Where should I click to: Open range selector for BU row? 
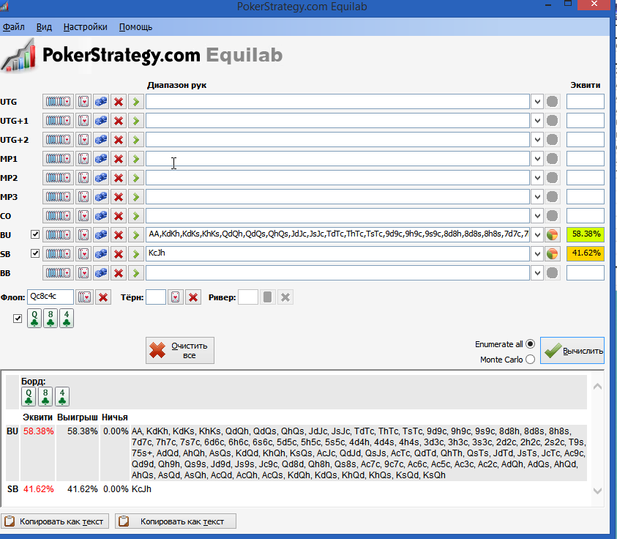click(x=58, y=235)
